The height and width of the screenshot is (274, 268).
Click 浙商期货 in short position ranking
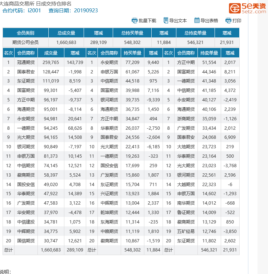[x=186, y=119]
